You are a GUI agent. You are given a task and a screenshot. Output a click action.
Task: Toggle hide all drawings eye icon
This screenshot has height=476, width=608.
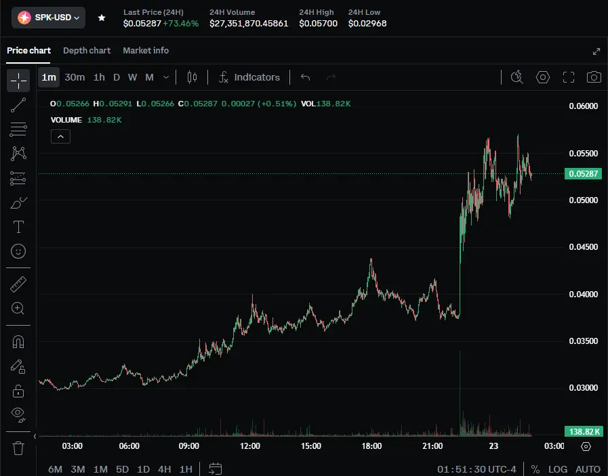[x=18, y=414]
